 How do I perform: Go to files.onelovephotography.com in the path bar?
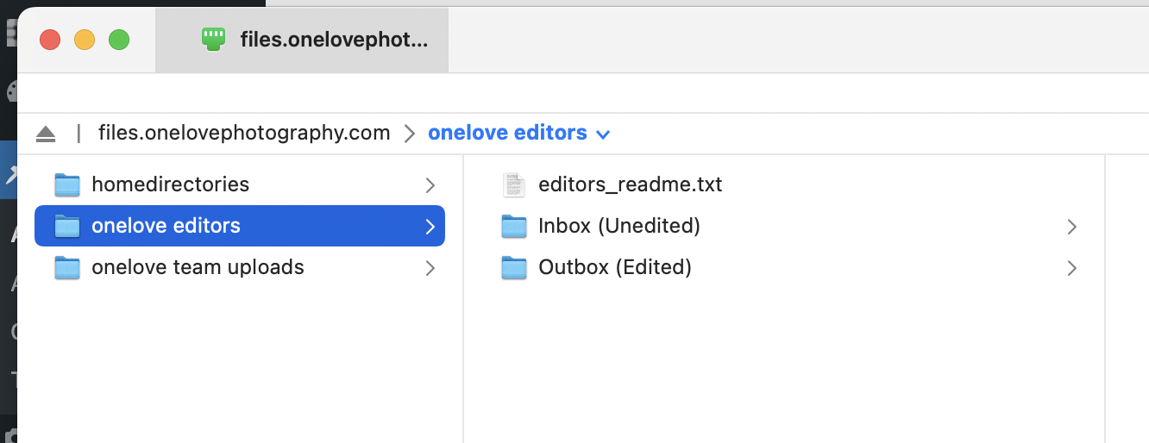[x=244, y=133]
